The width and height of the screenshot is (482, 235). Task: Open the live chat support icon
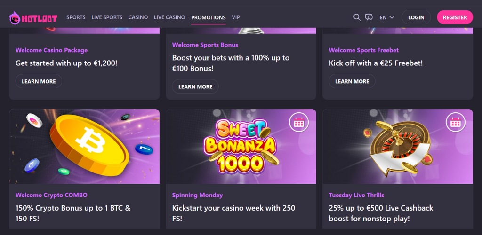(369, 17)
